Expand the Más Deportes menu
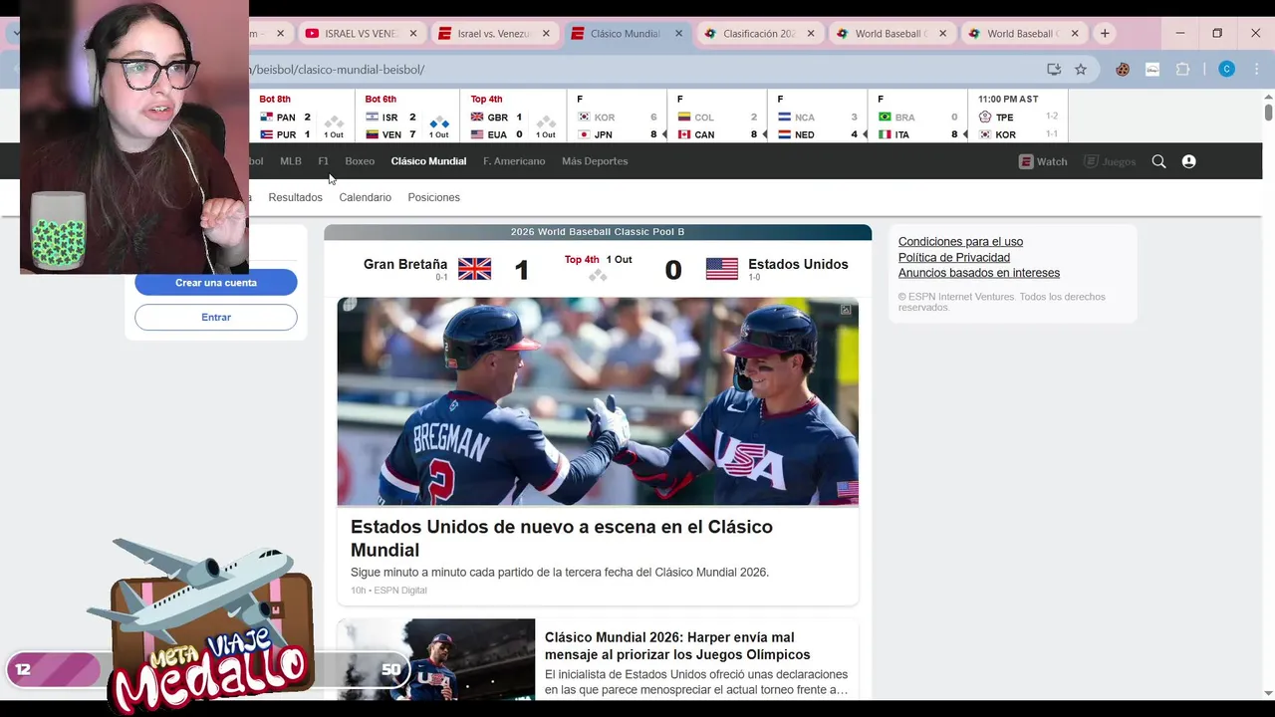Image resolution: width=1275 pixels, height=717 pixels. click(x=595, y=161)
